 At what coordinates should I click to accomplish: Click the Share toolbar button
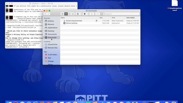(x=92, y=14)
